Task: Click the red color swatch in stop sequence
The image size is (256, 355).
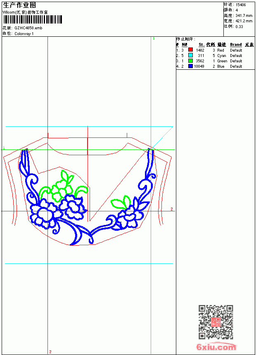Action: pyautogui.click(x=190, y=50)
